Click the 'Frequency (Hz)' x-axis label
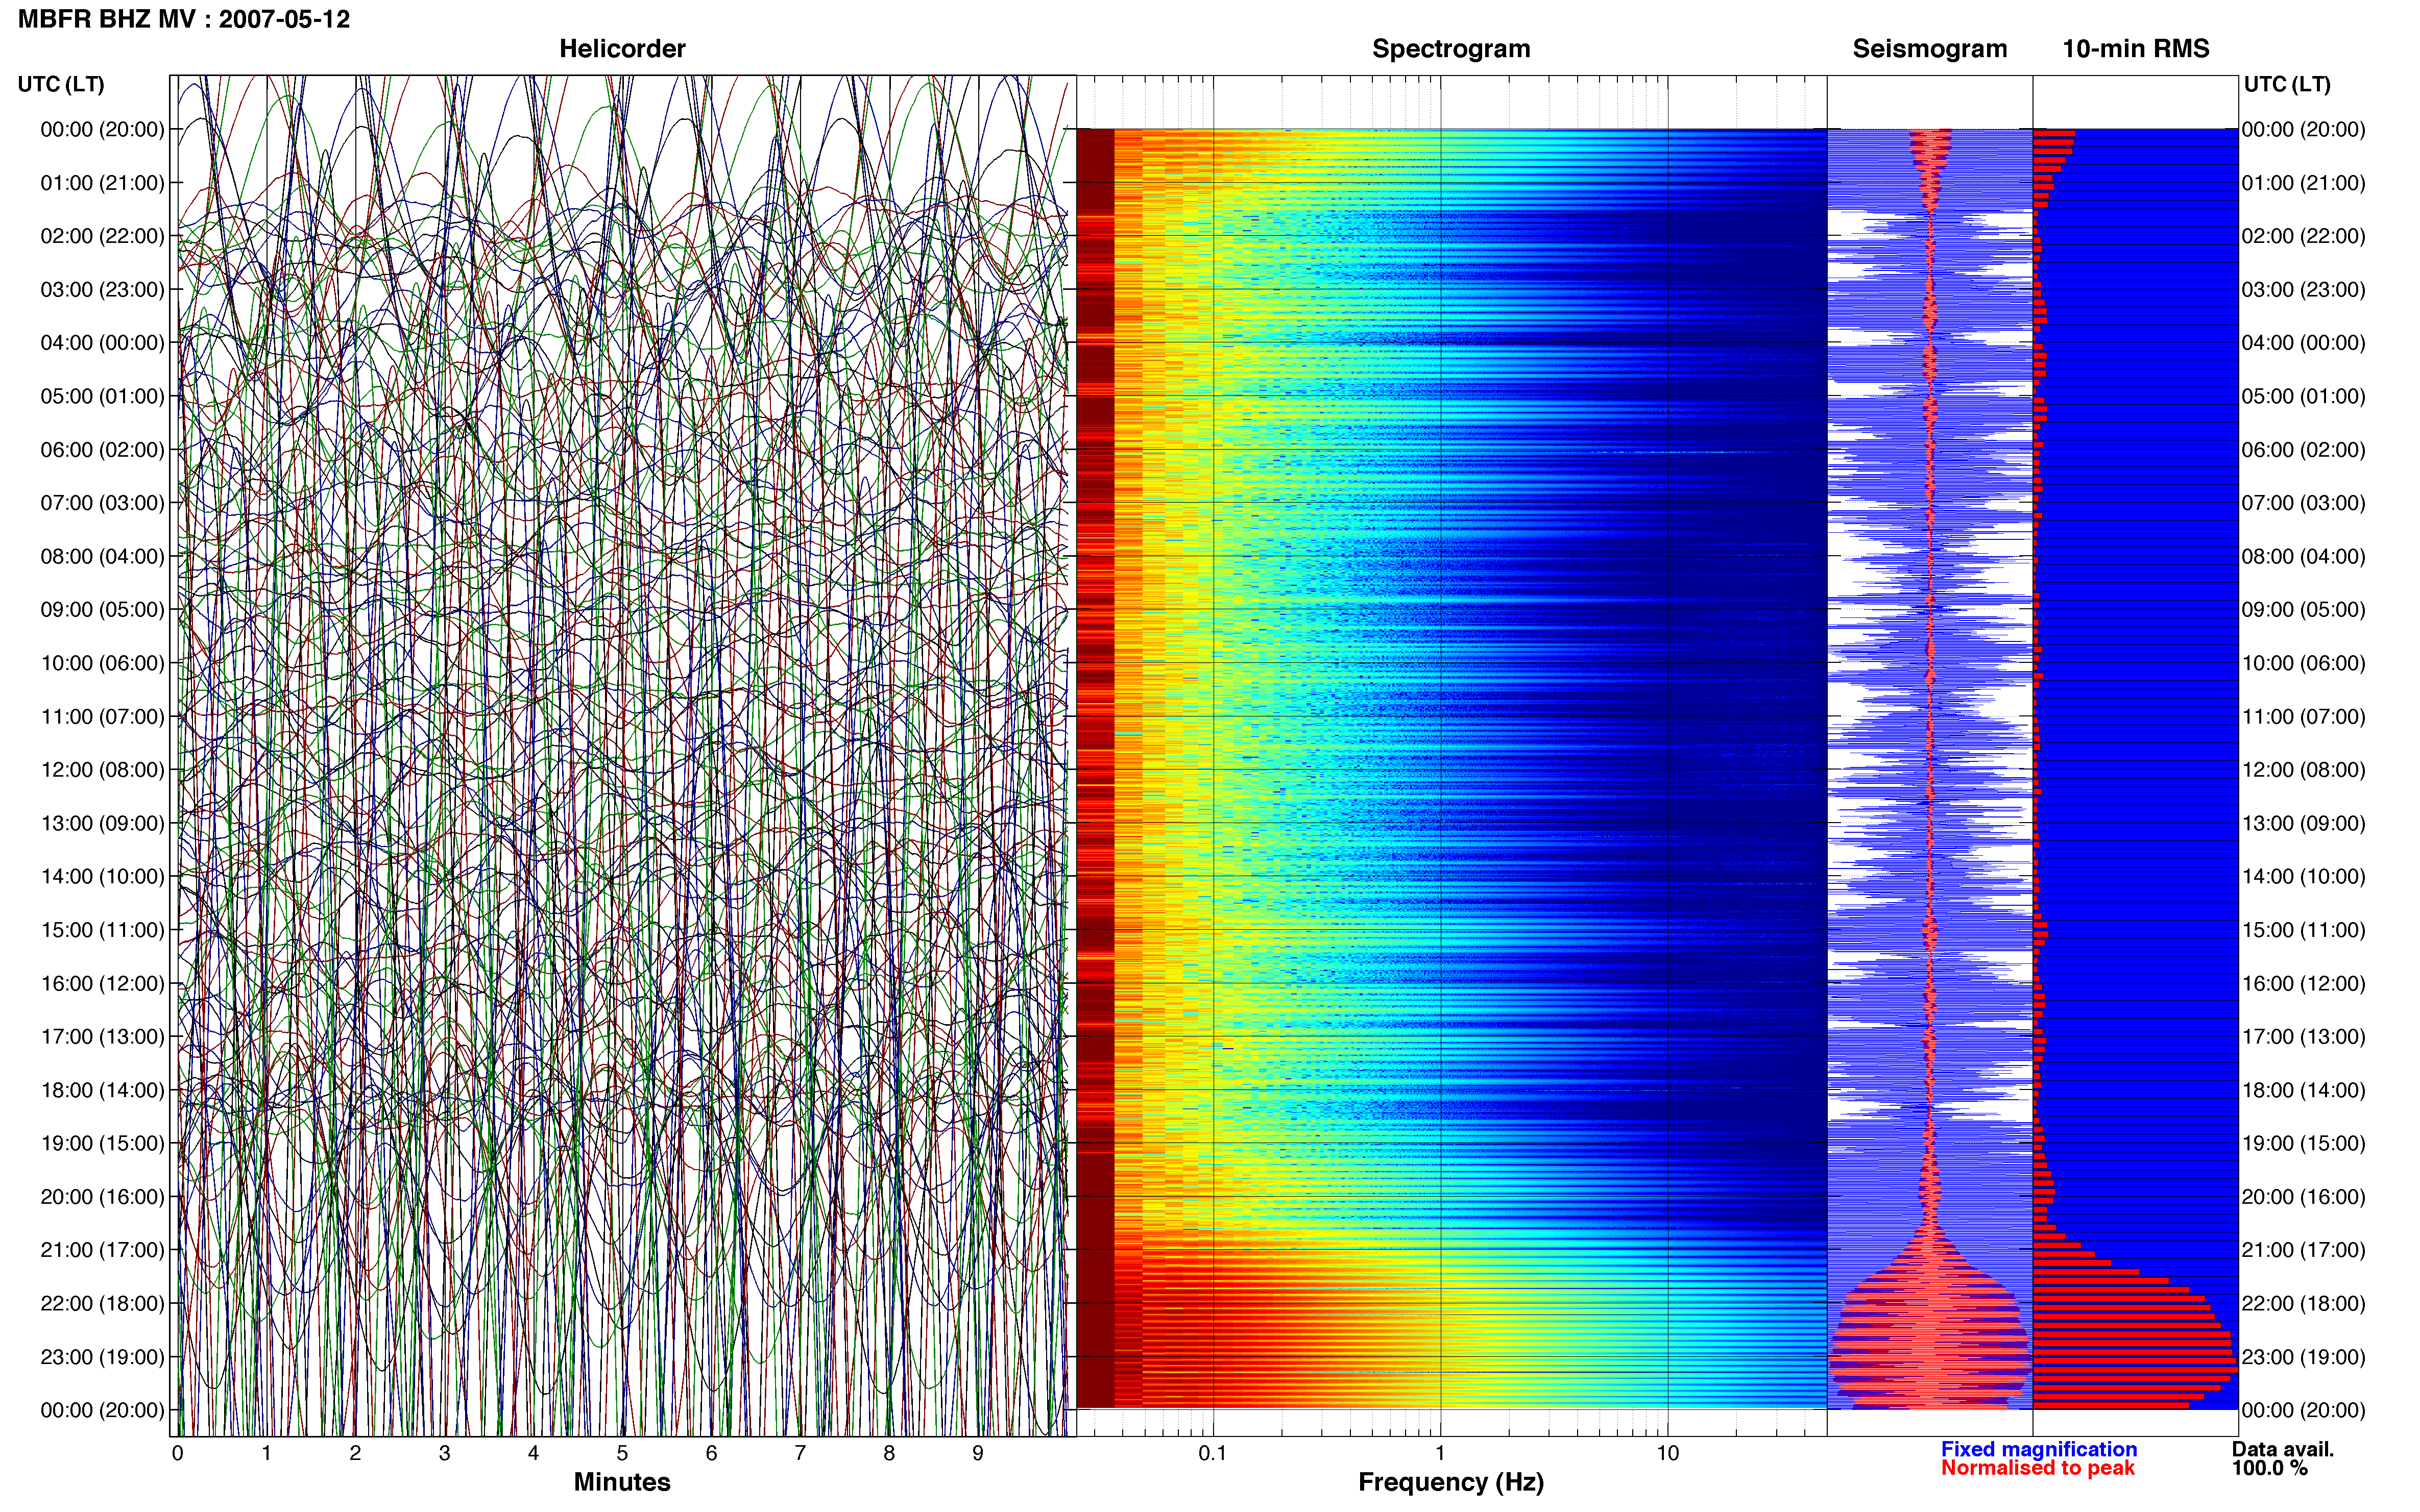 1450,1482
